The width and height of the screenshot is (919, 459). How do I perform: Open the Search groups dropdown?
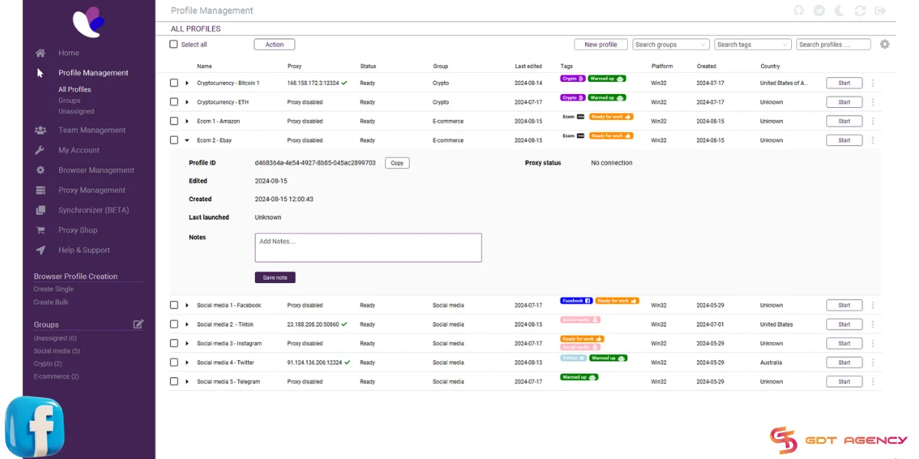pyautogui.click(x=671, y=44)
